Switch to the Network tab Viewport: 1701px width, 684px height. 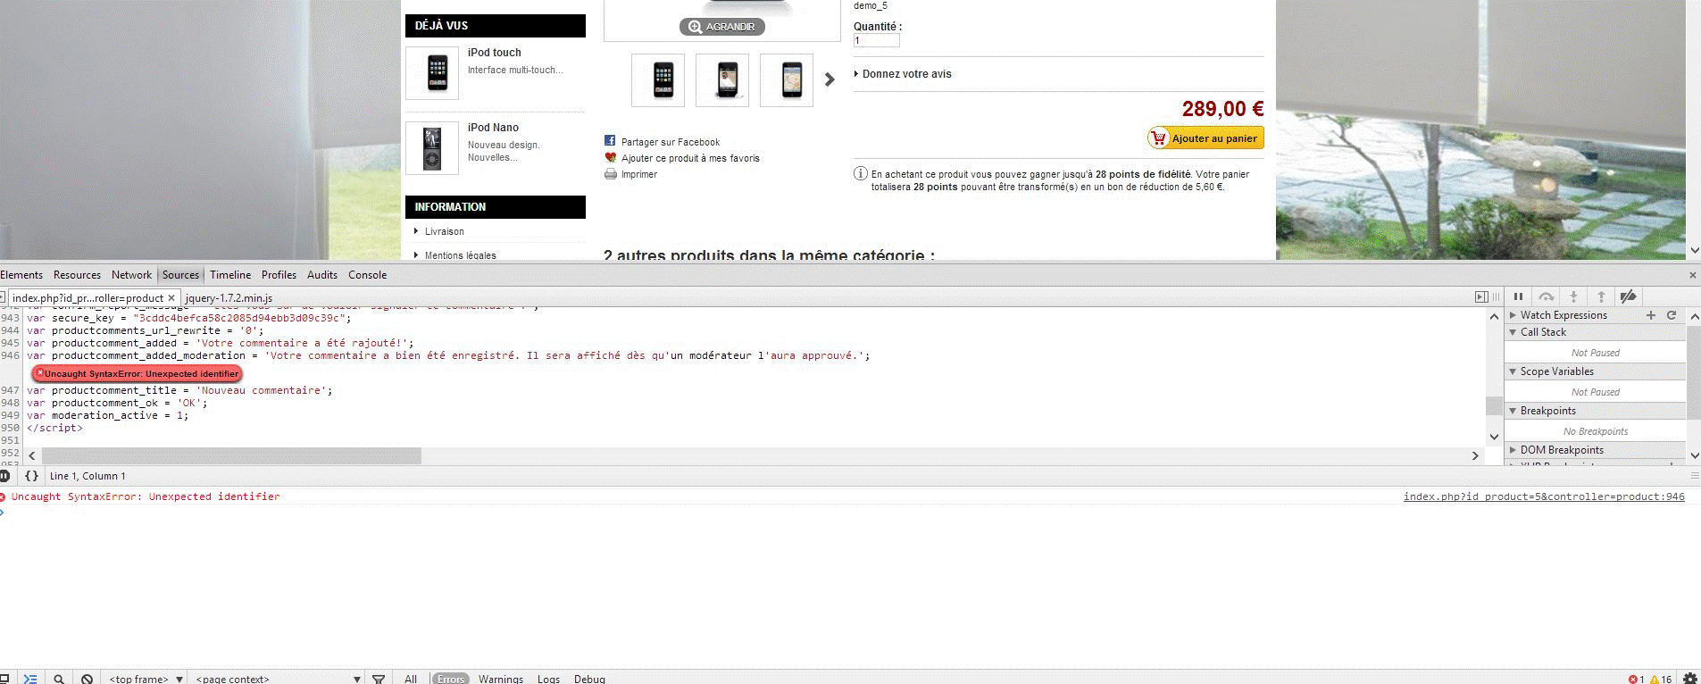click(x=131, y=275)
